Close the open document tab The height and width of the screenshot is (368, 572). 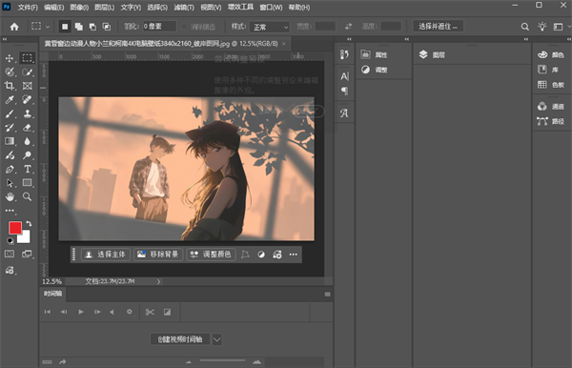(284, 44)
